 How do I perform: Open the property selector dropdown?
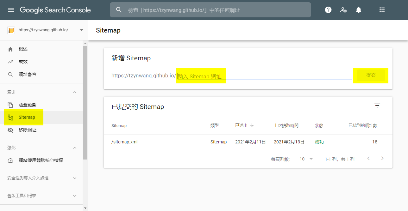point(82,30)
